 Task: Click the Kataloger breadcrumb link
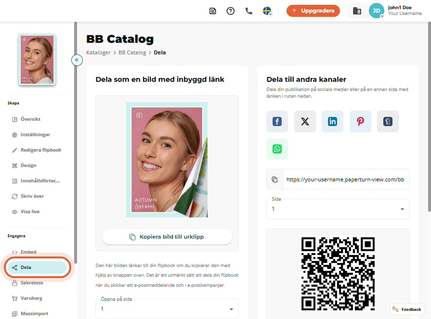[x=98, y=52]
